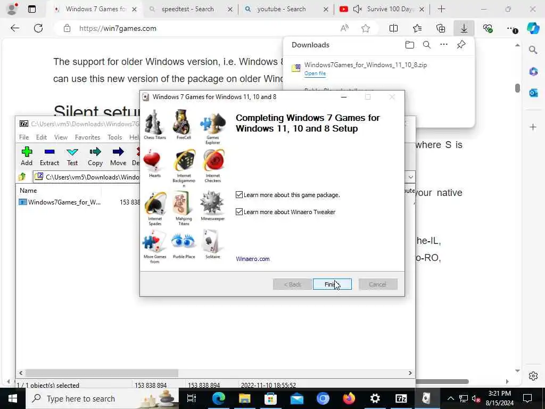Click the Edge downloads toolbar button
545x409 pixels.
(x=464, y=28)
